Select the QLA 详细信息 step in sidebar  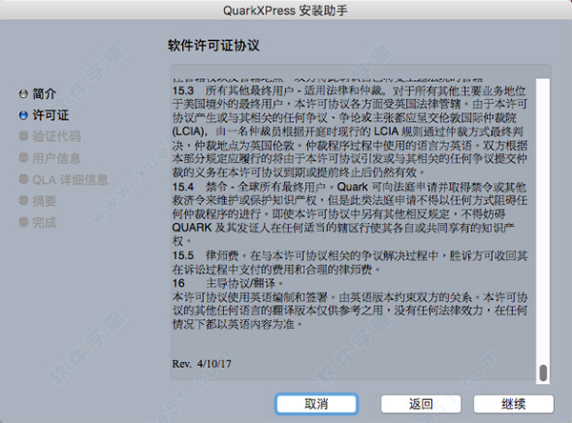(x=70, y=179)
